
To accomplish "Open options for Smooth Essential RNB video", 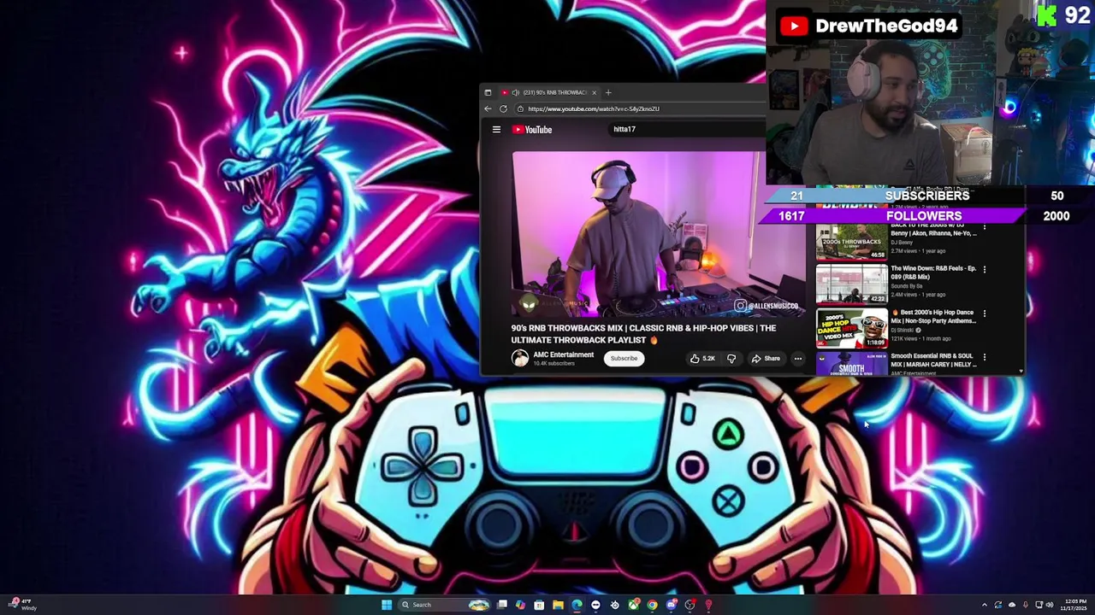I will 984,357.
